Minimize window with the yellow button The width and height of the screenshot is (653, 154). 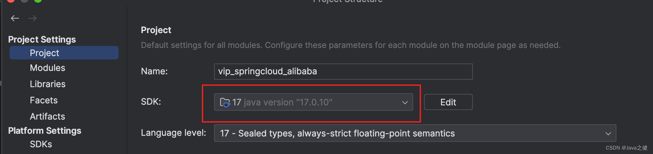click(x=24, y=1)
